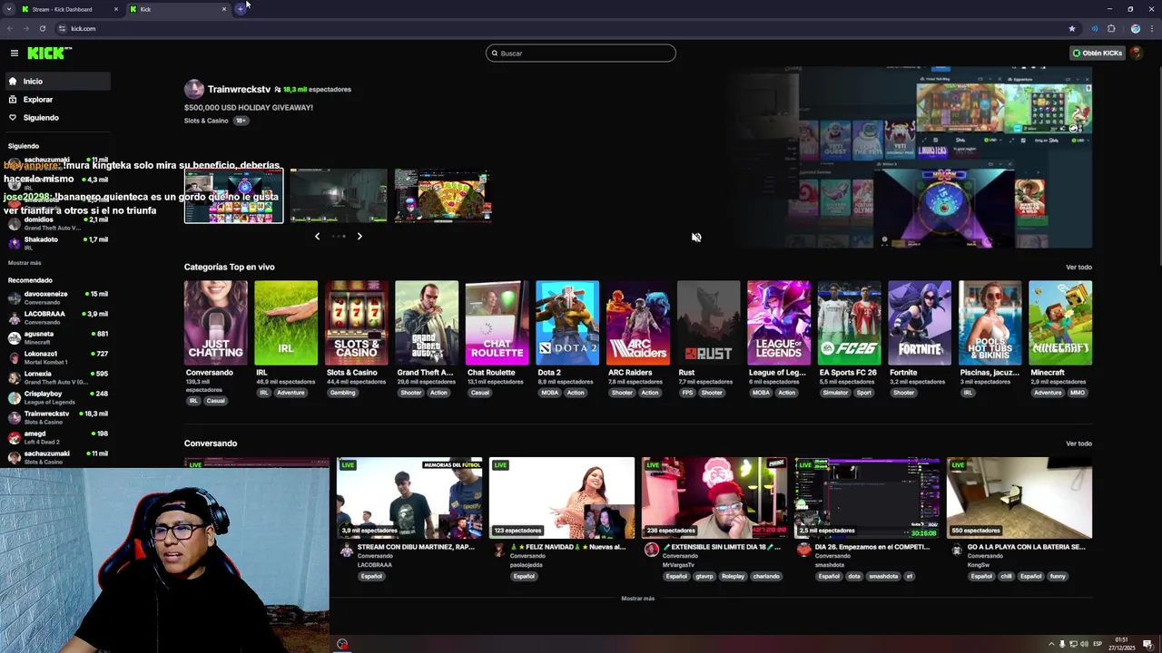Viewport: 1162px width, 653px height.
Task: Open Chrome three-dot menu
Action: (1150, 28)
